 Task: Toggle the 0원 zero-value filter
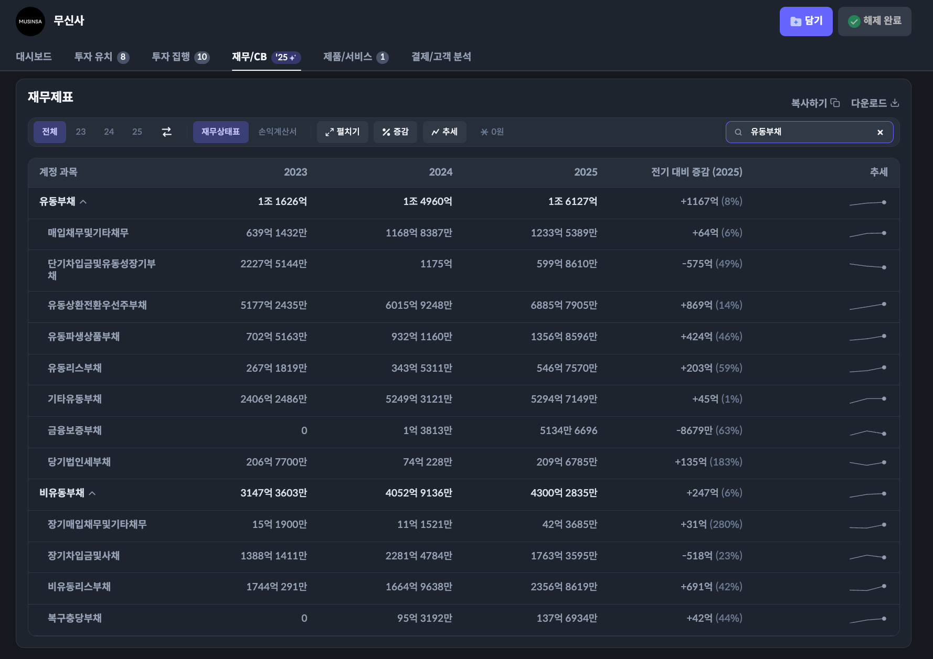coord(492,132)
